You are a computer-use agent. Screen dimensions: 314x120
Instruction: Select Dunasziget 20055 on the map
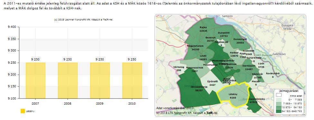click(240, 41)
